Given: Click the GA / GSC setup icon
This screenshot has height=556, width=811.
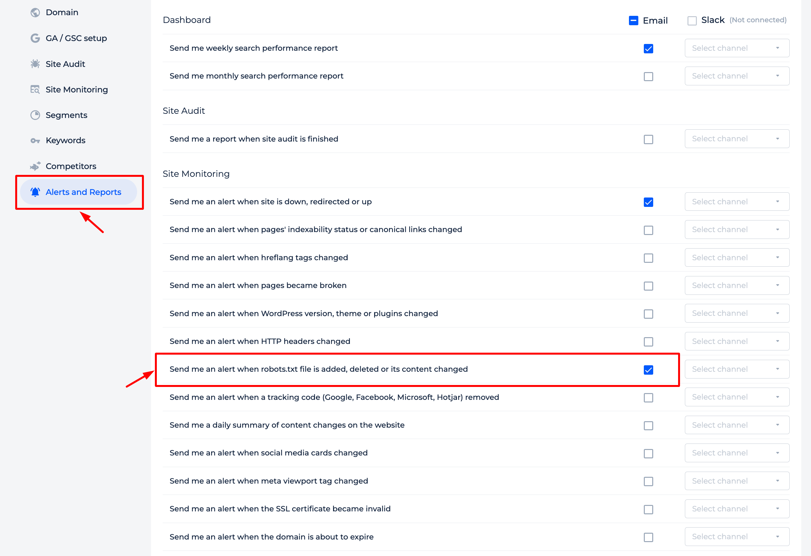Looking at the screenshot, I should tap(35, 38).
